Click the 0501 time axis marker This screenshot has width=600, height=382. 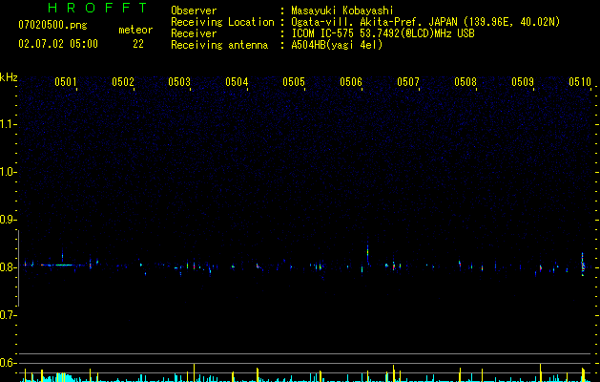click(x=66, y=82)
